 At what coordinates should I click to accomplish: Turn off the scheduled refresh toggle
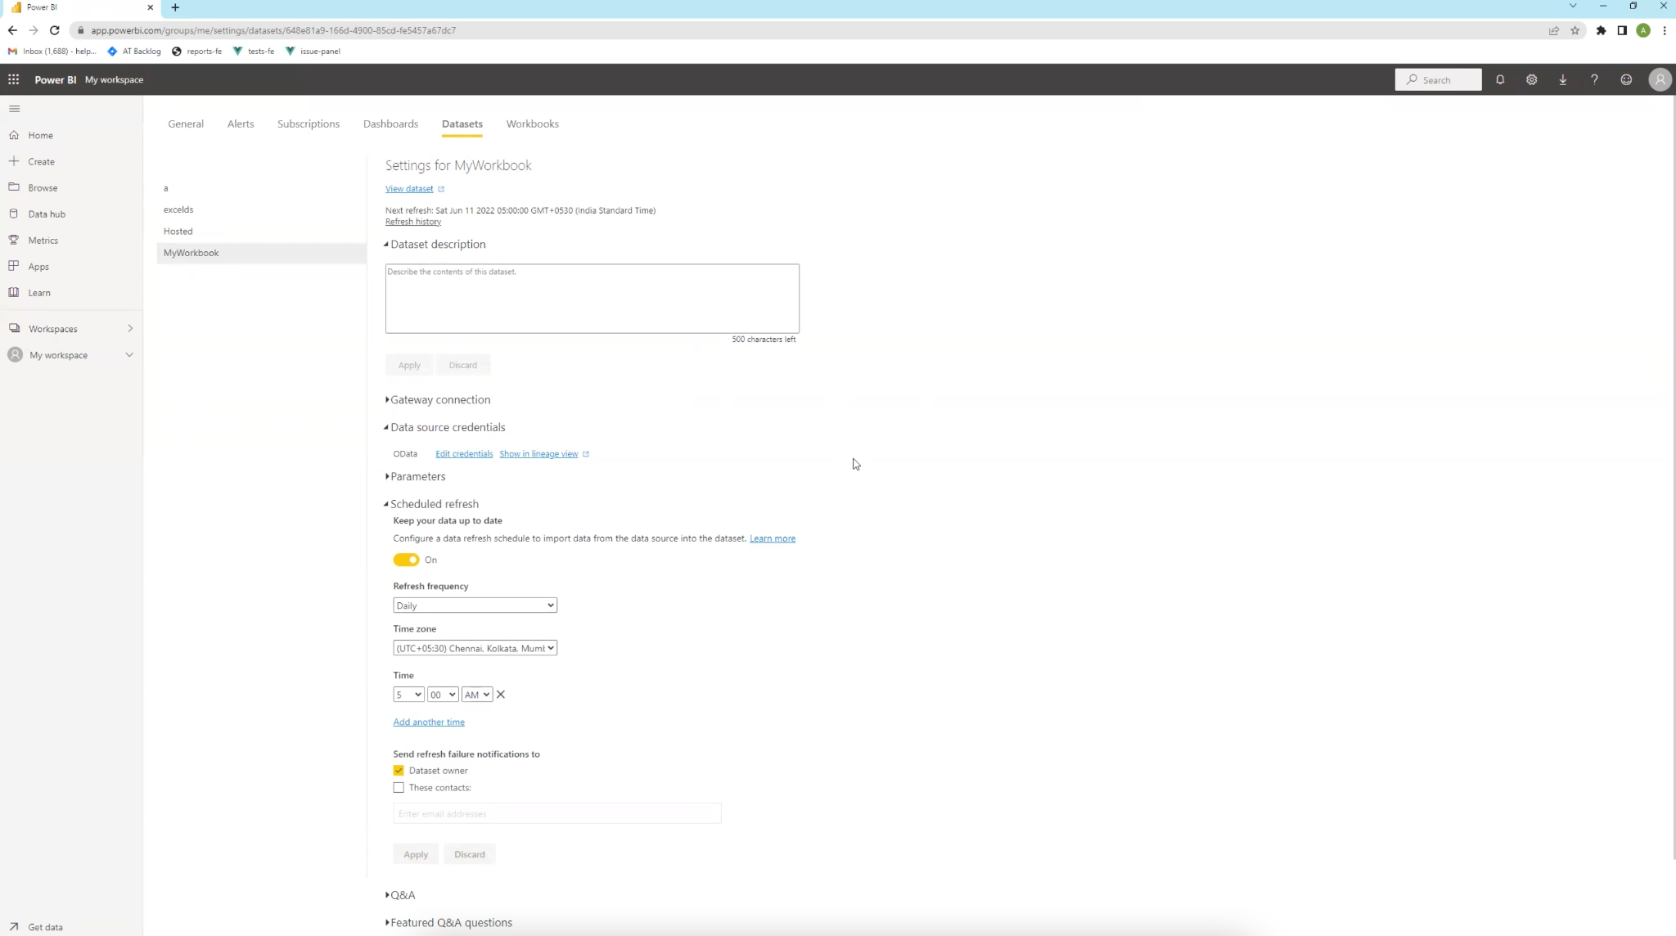(406, 560)
